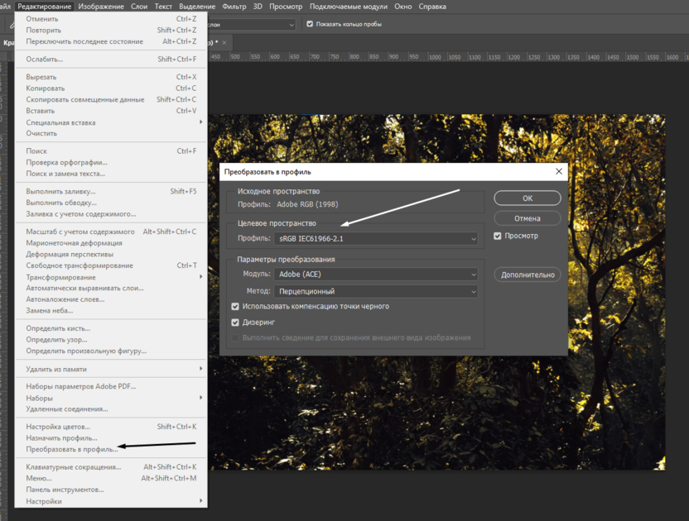
Task: Toggle Показать кольцо пробы checkbox
Action: (310, 24)
